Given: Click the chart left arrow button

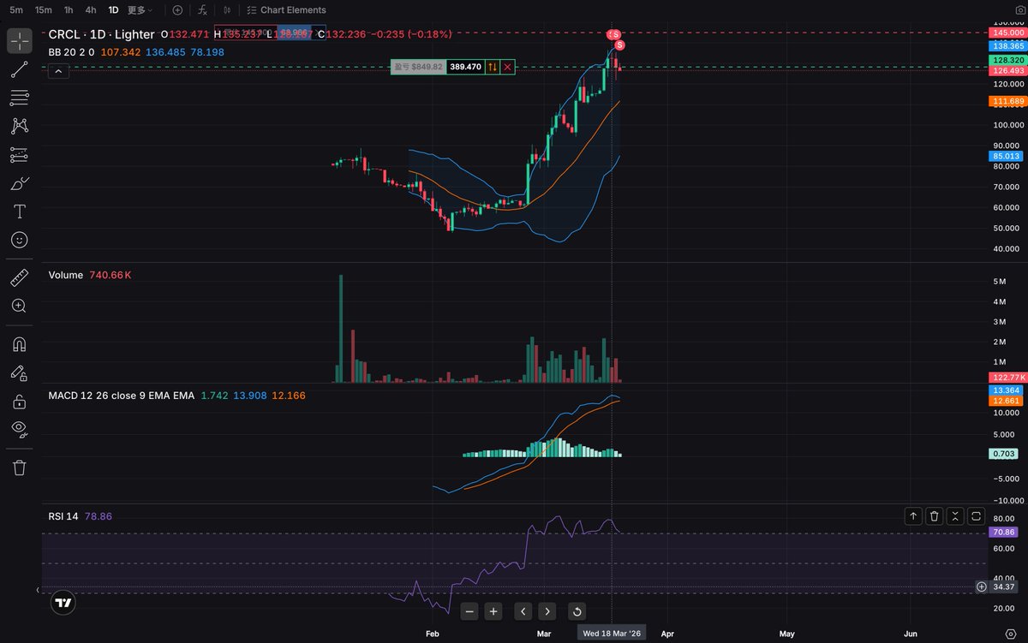Looking at the screenshot, I should pyautogui.click(x=523, y=611).
